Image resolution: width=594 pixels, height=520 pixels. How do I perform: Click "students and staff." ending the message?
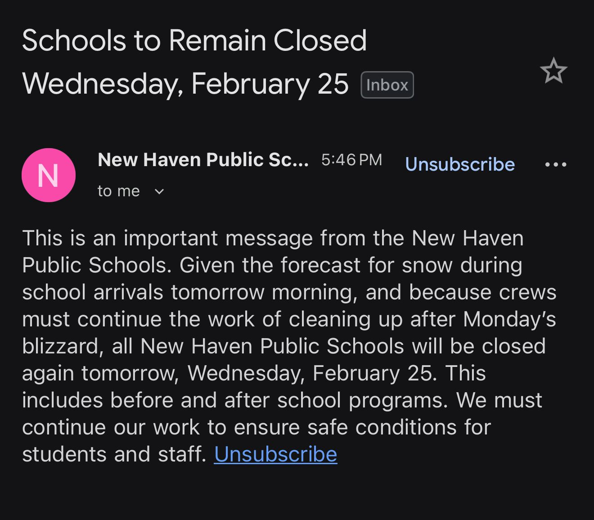click(x=114, y=454)
